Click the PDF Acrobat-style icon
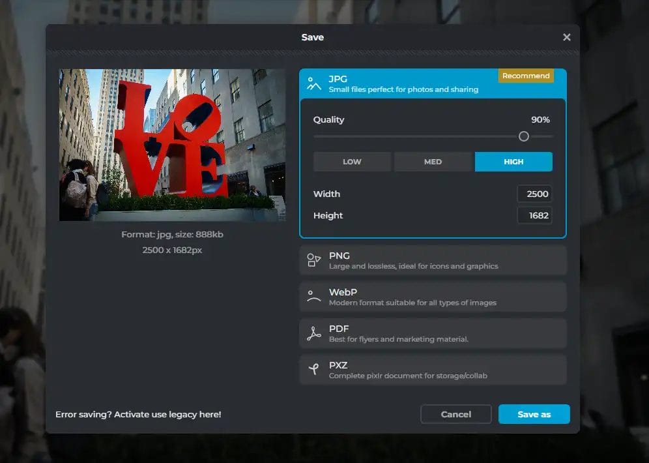The width and height of the screenshot is (649, 463). pyautogui.click(x=314, y=334)
